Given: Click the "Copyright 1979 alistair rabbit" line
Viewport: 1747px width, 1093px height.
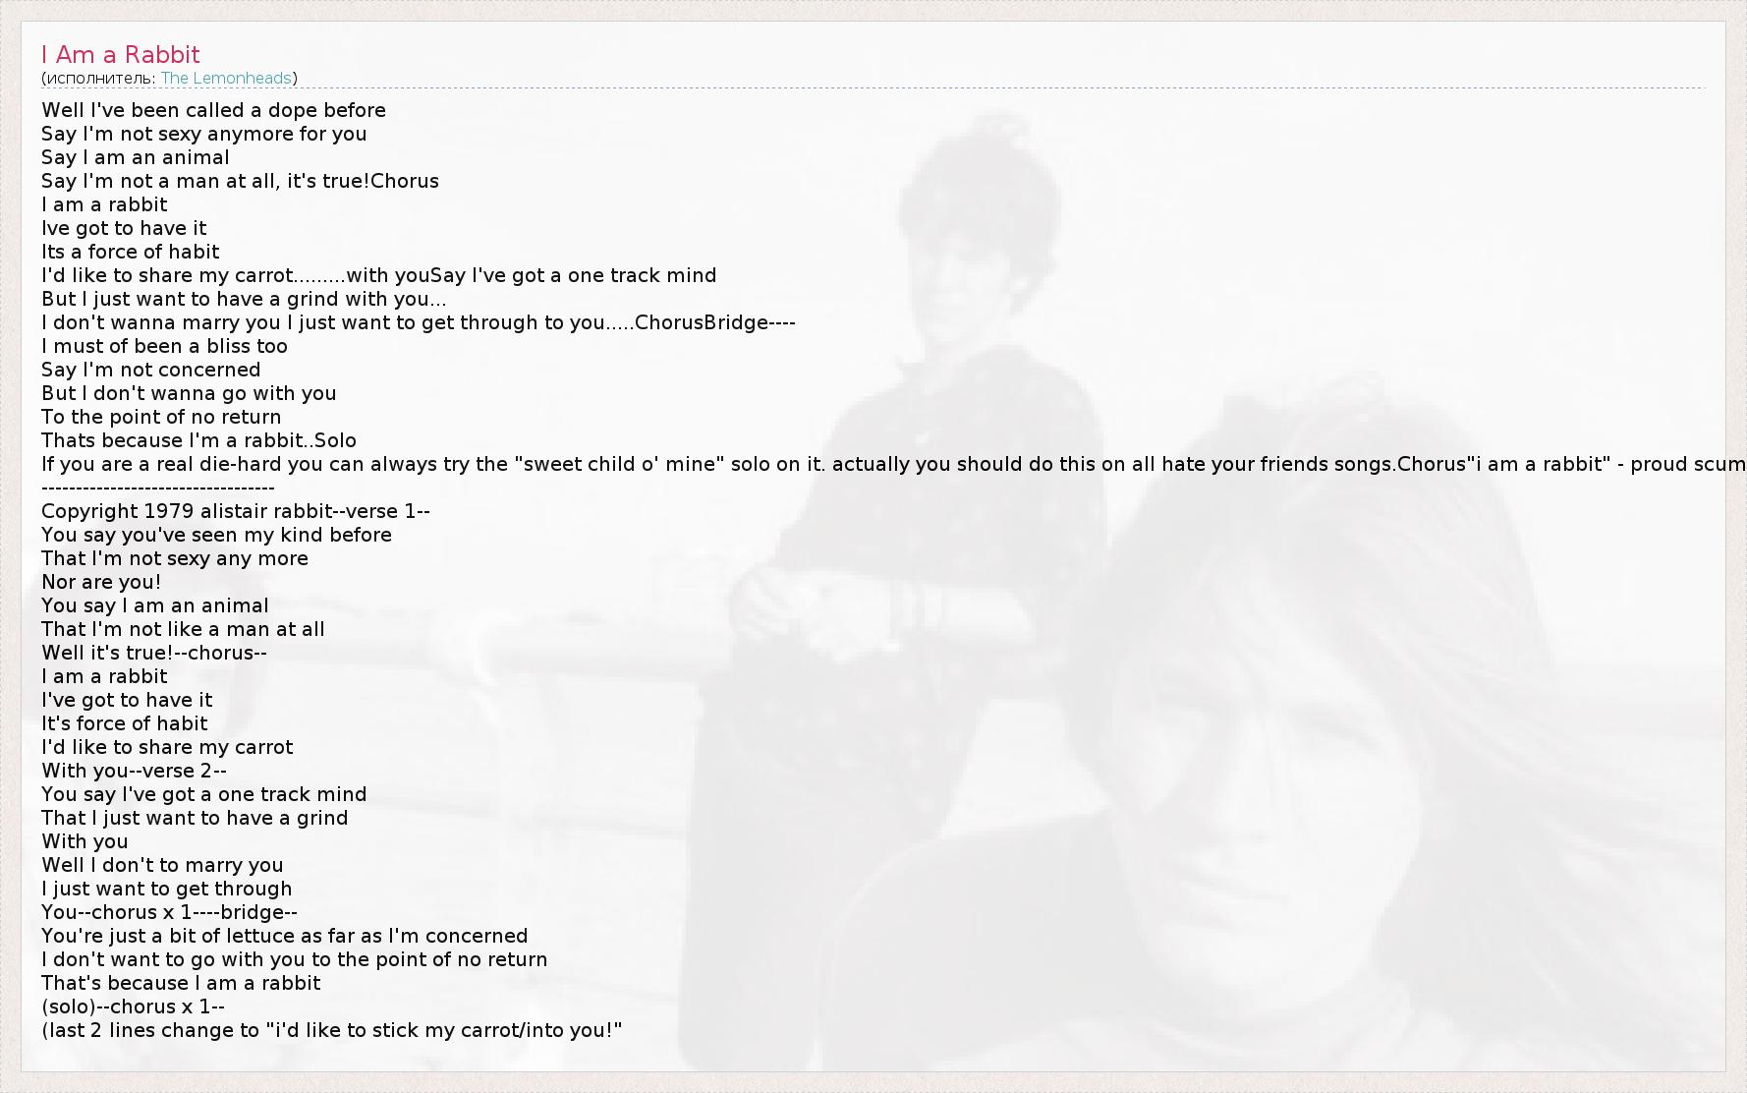Looking at the screenshot, I should (236, 511).
